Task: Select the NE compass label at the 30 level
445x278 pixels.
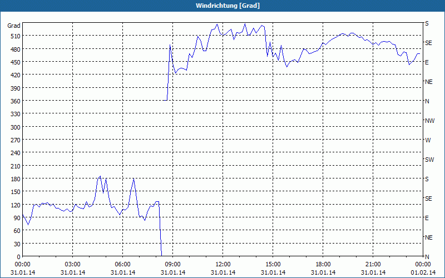Action: [x=429, y=237]
